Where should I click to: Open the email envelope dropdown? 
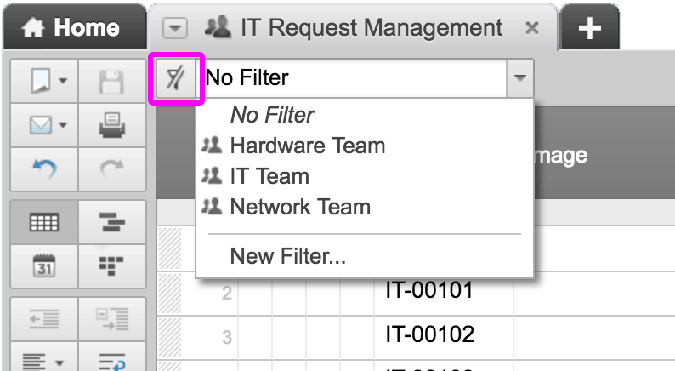coord(48,127)
